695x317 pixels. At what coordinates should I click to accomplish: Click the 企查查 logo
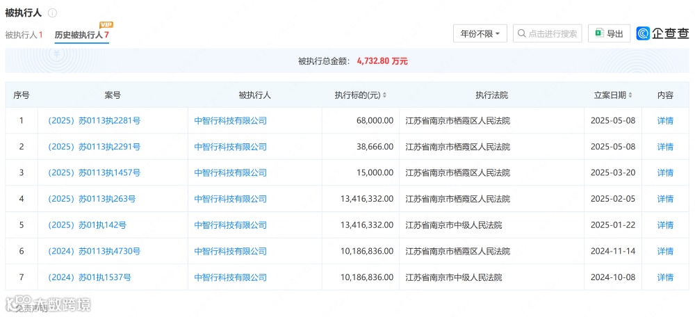point(662,33)
